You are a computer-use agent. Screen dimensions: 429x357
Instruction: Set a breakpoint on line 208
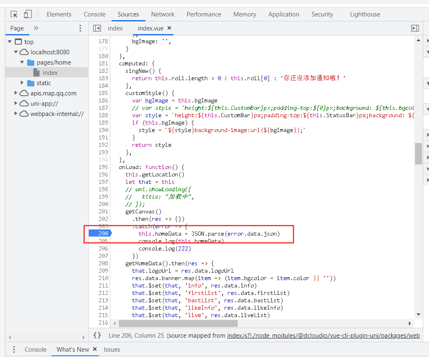point(103,263)
